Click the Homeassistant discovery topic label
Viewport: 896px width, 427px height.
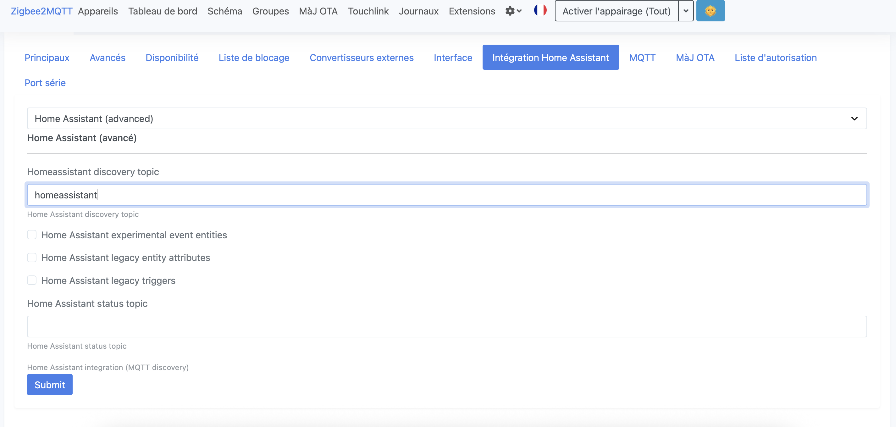coord(93,172)
